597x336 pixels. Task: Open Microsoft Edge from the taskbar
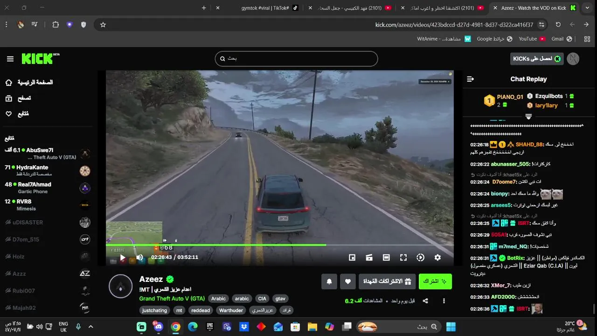click(x=193, y=327)
